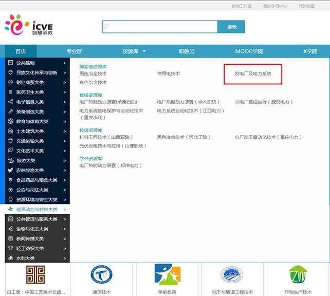Open 我的学习中心 link at top

tap(275, 6)
